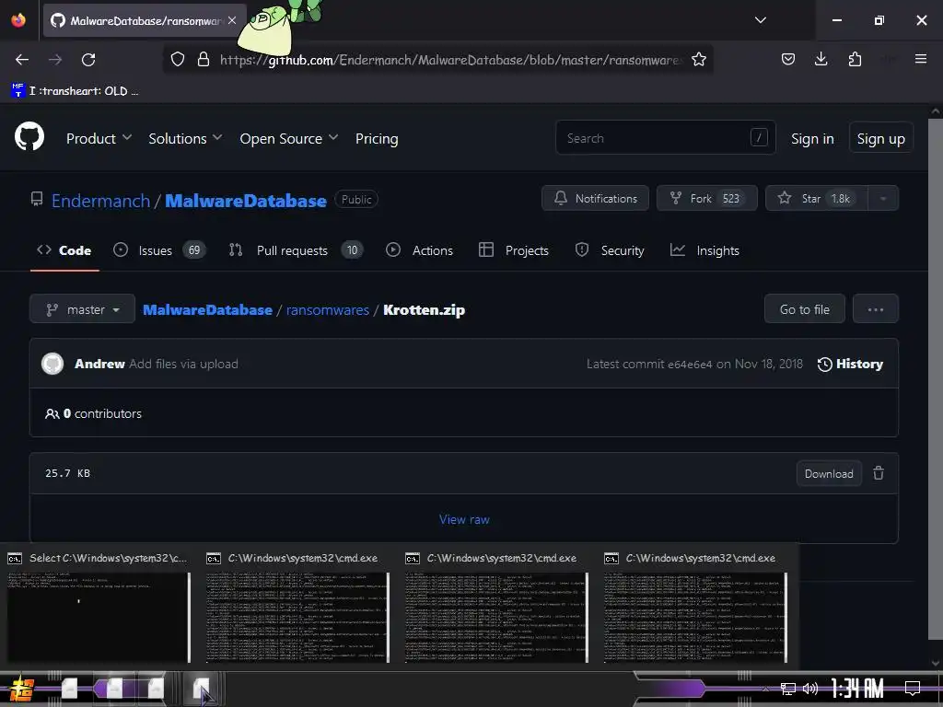This screenshot has width=943, height=707.
Task: Expand the Open Source menu
Action: click(x=288, y=139)
